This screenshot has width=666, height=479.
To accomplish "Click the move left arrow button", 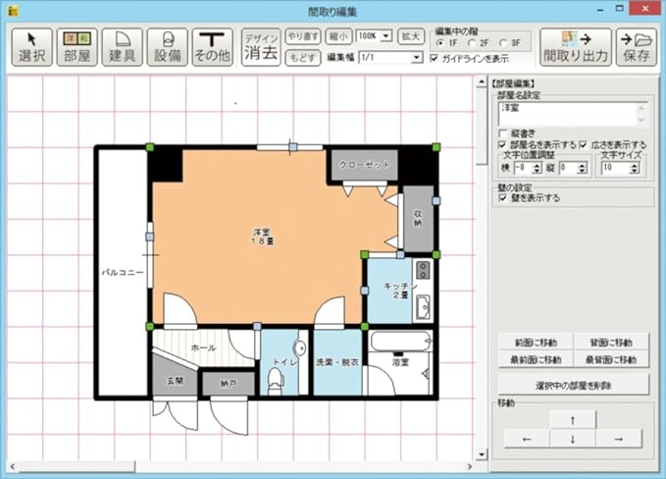I will [x=527, y=439].
